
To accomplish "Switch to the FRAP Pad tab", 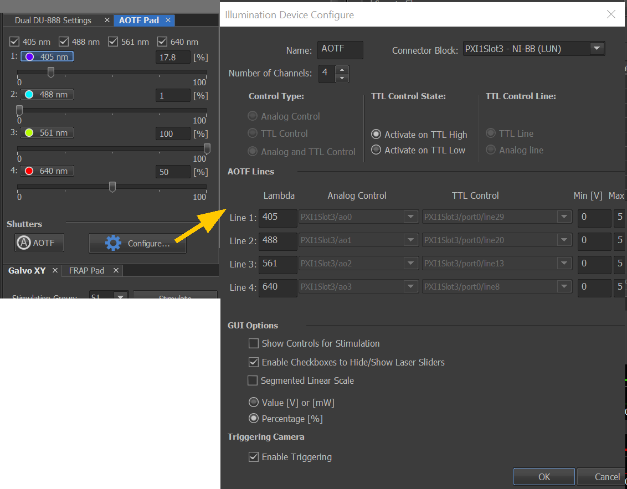I will click(86, 270).
